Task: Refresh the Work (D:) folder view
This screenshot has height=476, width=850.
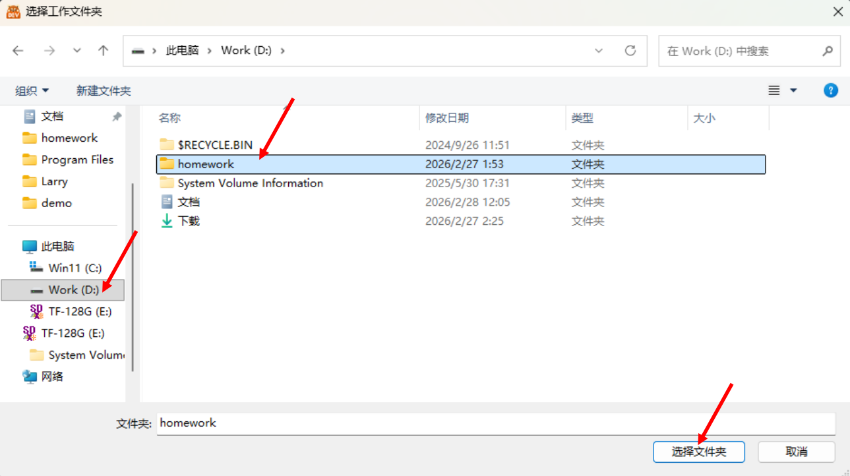Action: coord(630,51)
